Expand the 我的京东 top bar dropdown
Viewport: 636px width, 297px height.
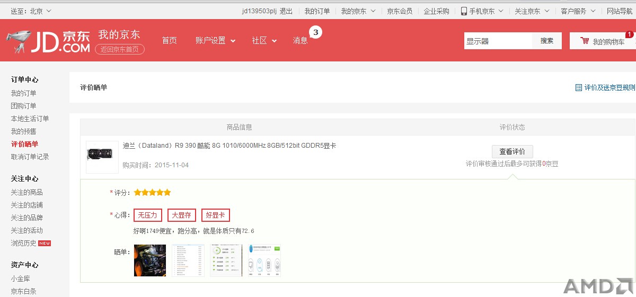coord(358,11)
